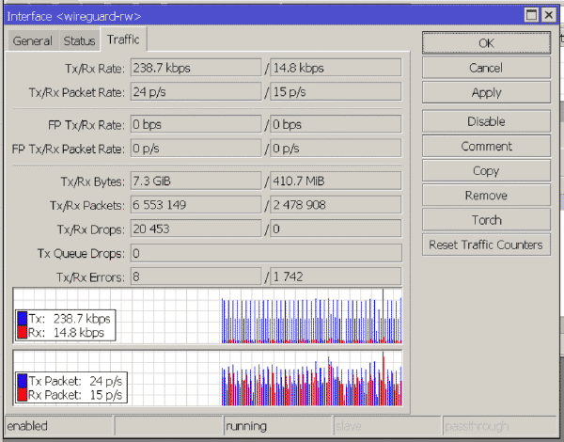Click the red Rx swatch in rate graph legend
The image size is (564, 442).
tap(23, 332)
